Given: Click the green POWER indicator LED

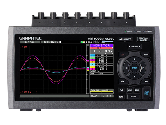Looking at the screenshot, I should [x=126, y=31].
